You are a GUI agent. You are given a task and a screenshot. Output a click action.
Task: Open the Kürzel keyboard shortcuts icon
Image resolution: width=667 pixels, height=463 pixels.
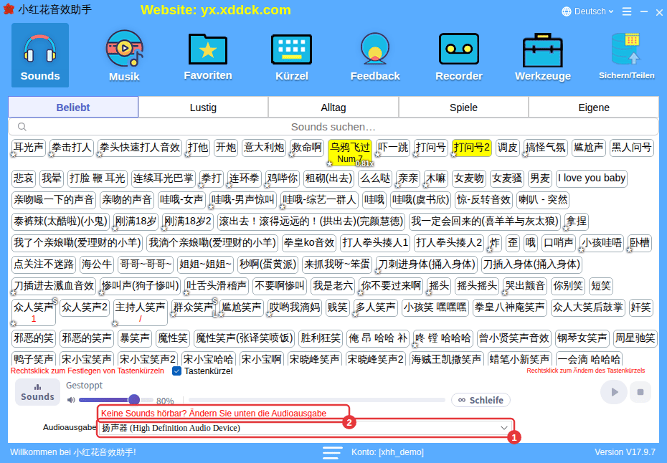coord(291,49)
